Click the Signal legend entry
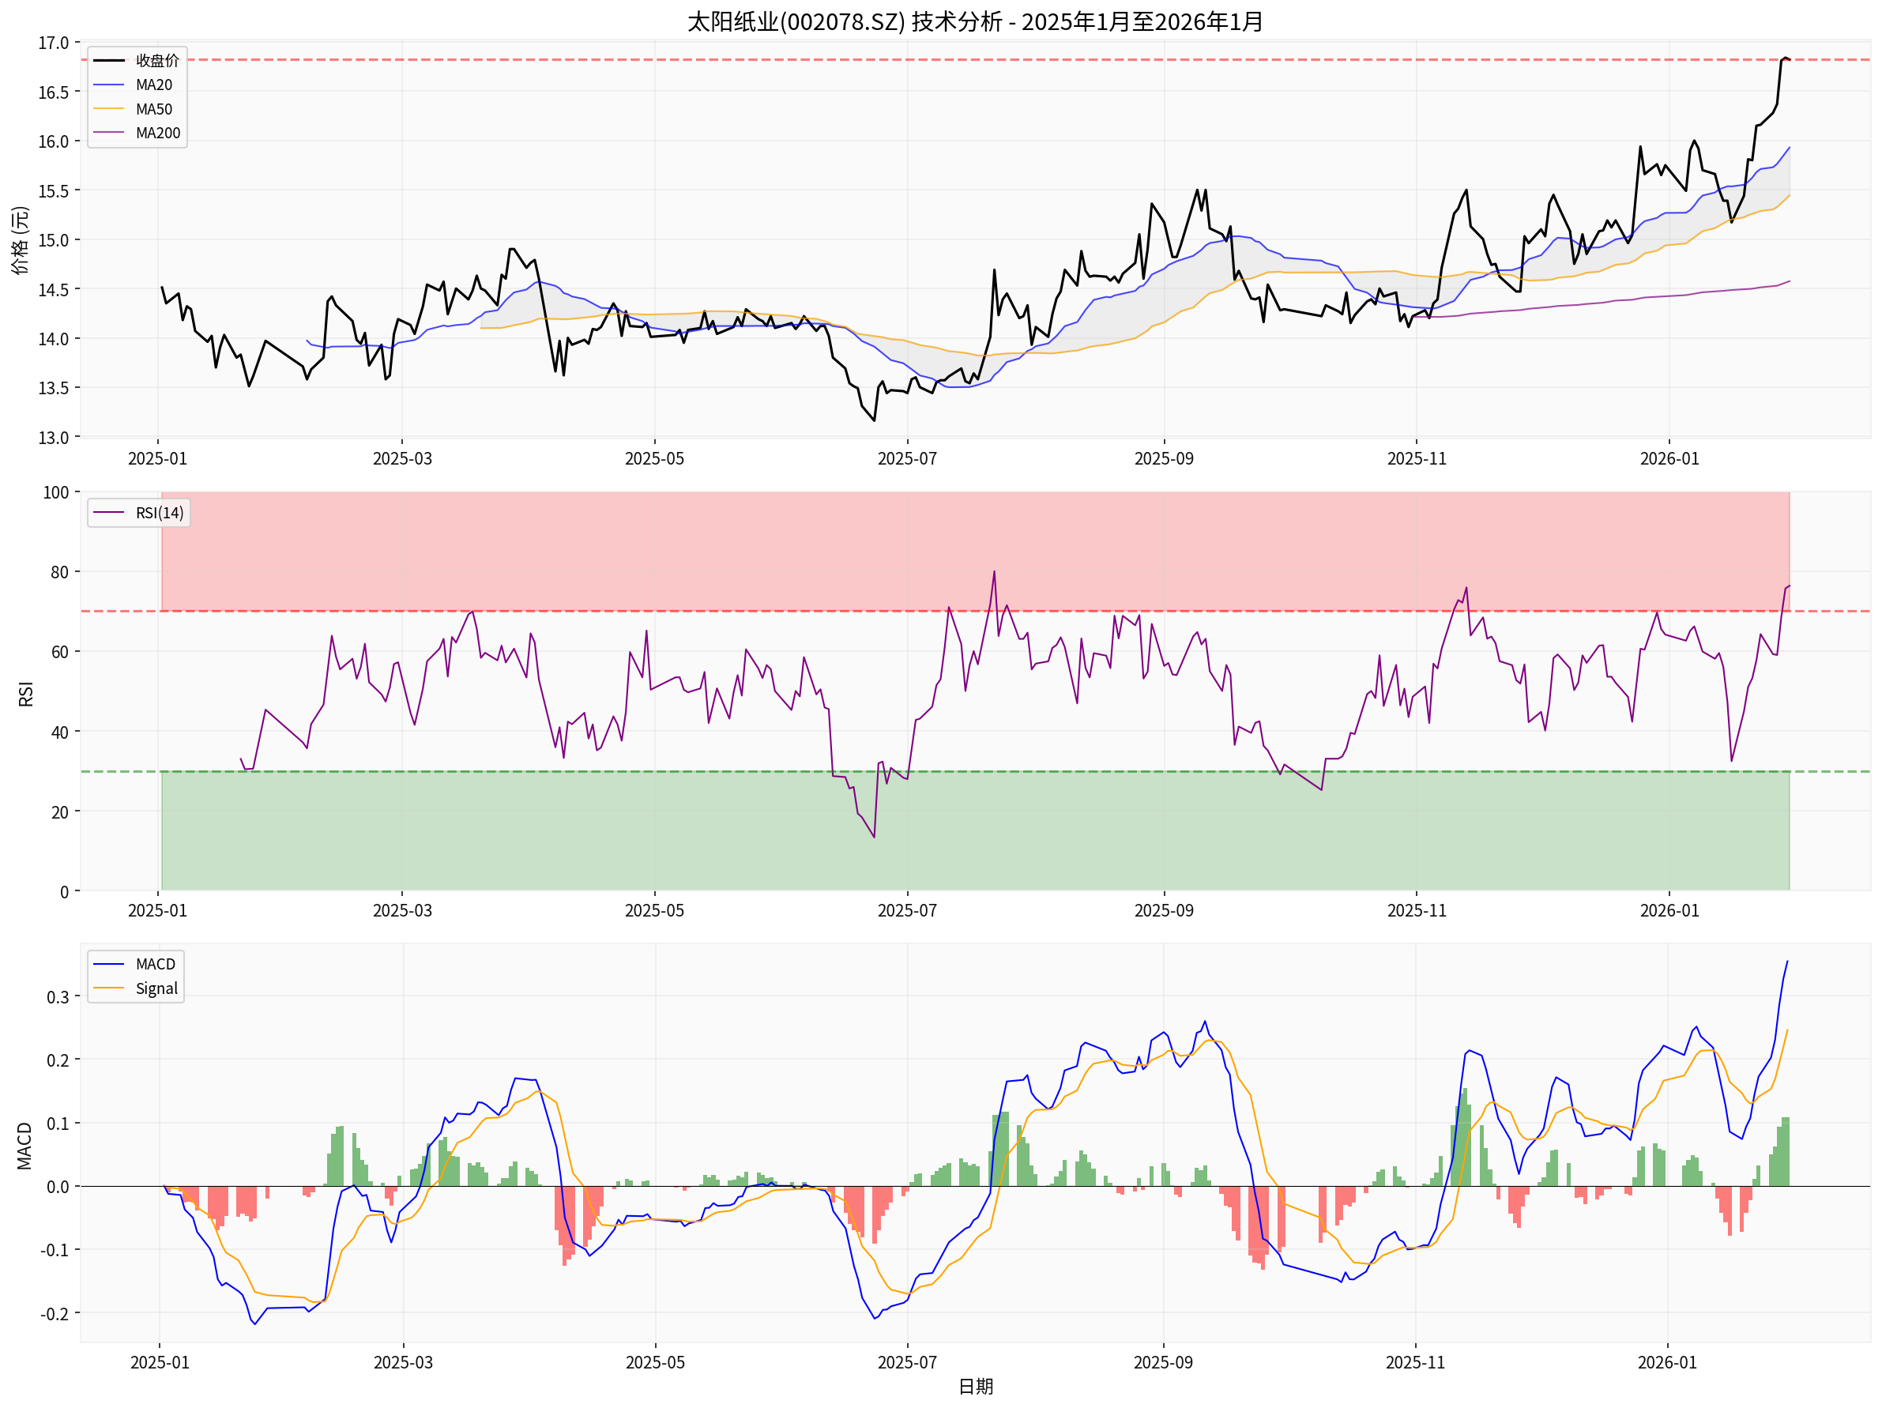 point(156,988)
